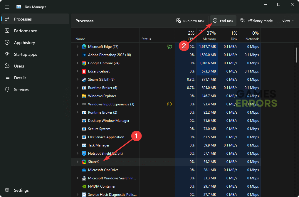Expand the Microsoft Edge process group
The image size is (299, 197).
78,47
